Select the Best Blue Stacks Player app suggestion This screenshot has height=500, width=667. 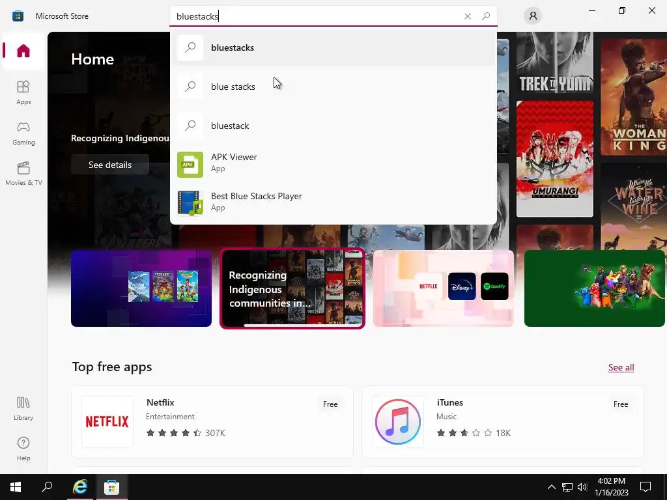tap(333, 202)
